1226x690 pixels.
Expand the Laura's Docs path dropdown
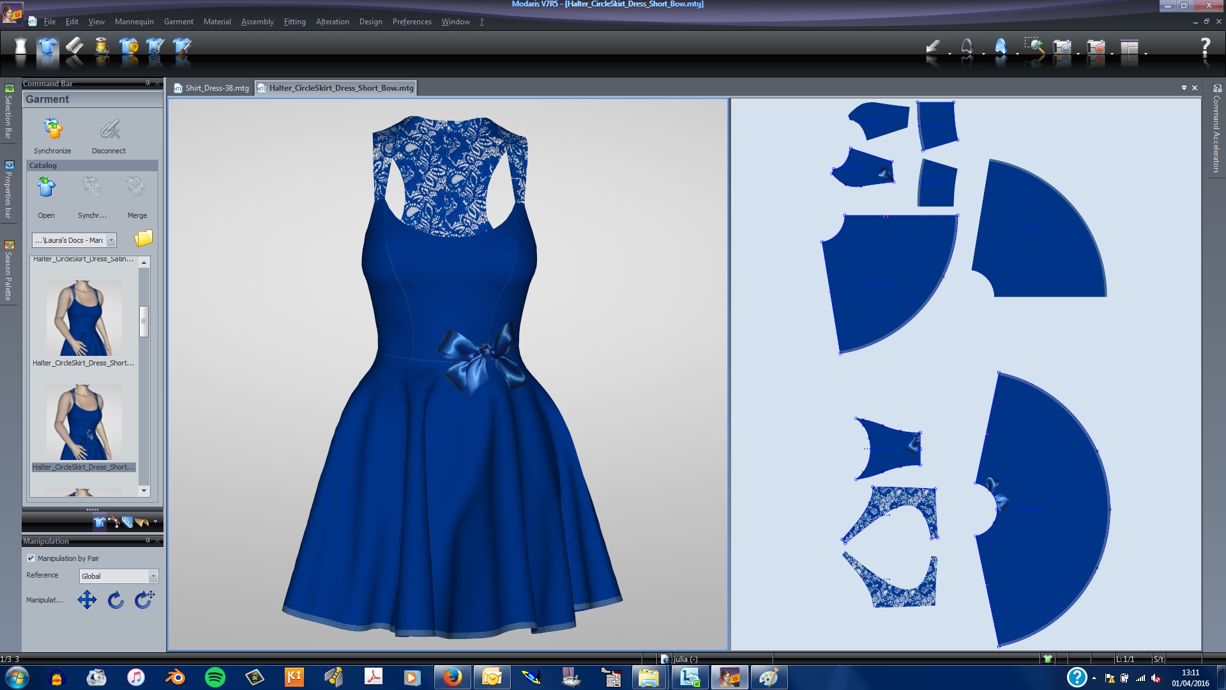point(111,240)
